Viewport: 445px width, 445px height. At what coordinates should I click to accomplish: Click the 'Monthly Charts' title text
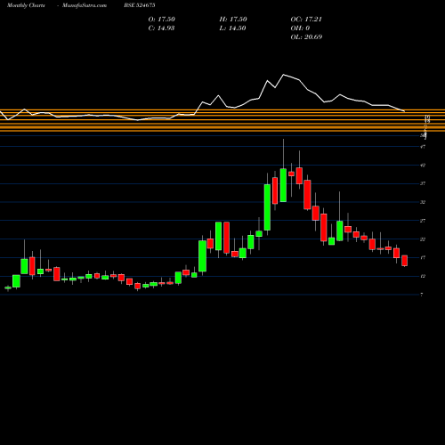tap(26, 5)
